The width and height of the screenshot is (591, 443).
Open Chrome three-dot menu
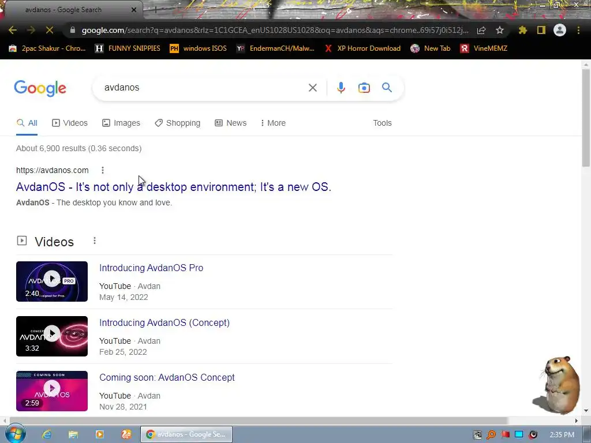click(x=578, y=30)
